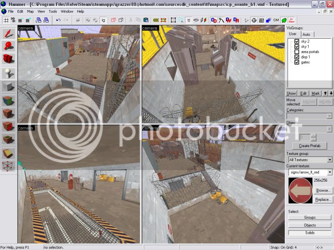Toggle the disp 1 visgroup checkbox

click(297, 57)
